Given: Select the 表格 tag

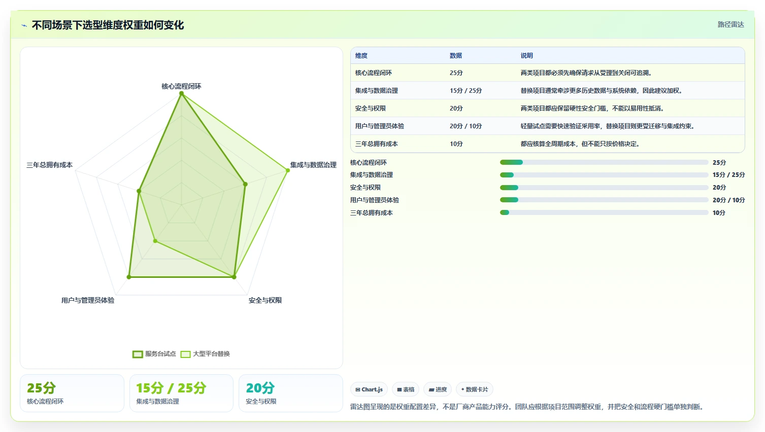Looking at the screenshot, I should pos(406,389).
